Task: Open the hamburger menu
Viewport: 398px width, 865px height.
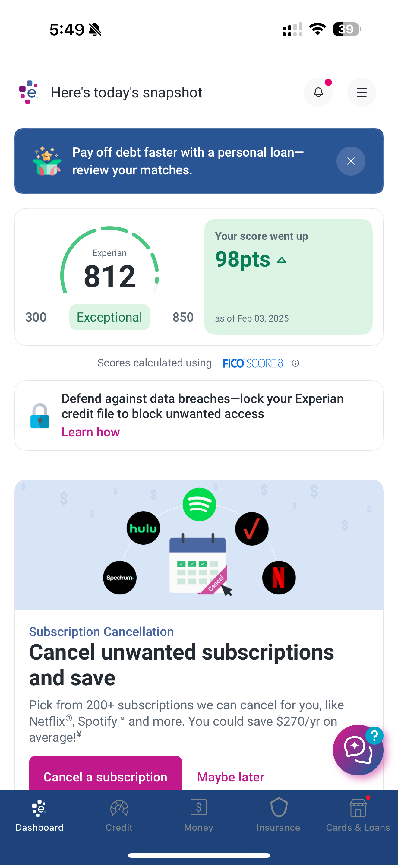Action: point(362,92)
